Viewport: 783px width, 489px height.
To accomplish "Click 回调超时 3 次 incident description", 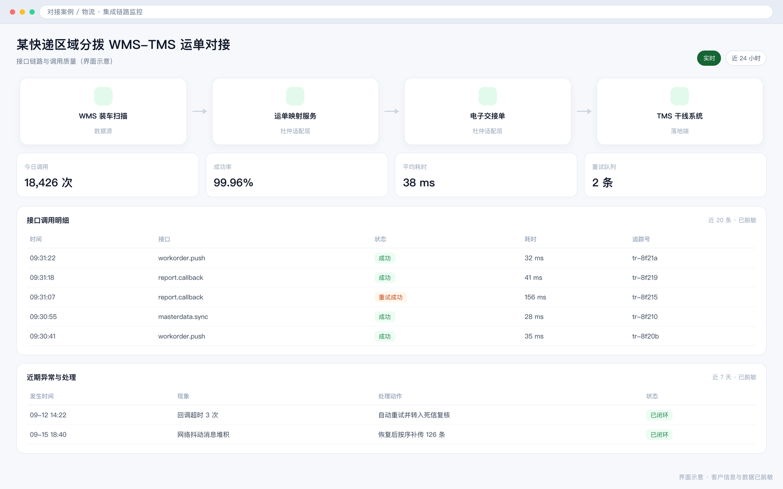I will coord(198,415).
